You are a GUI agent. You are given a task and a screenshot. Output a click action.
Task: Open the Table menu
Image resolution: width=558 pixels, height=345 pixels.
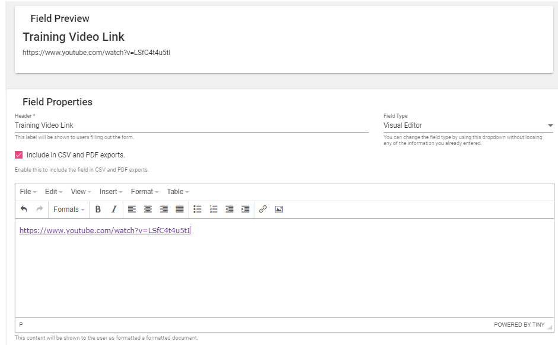click(177, 192)
